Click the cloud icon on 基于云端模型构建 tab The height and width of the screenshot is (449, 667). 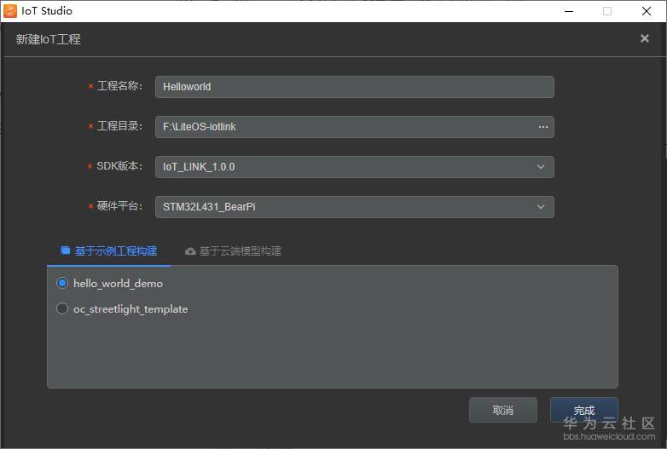pos(190,251)
